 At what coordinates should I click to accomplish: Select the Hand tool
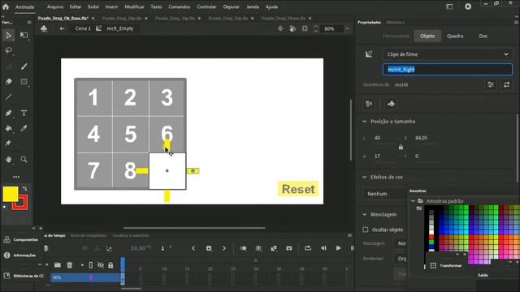pos(9,159)
